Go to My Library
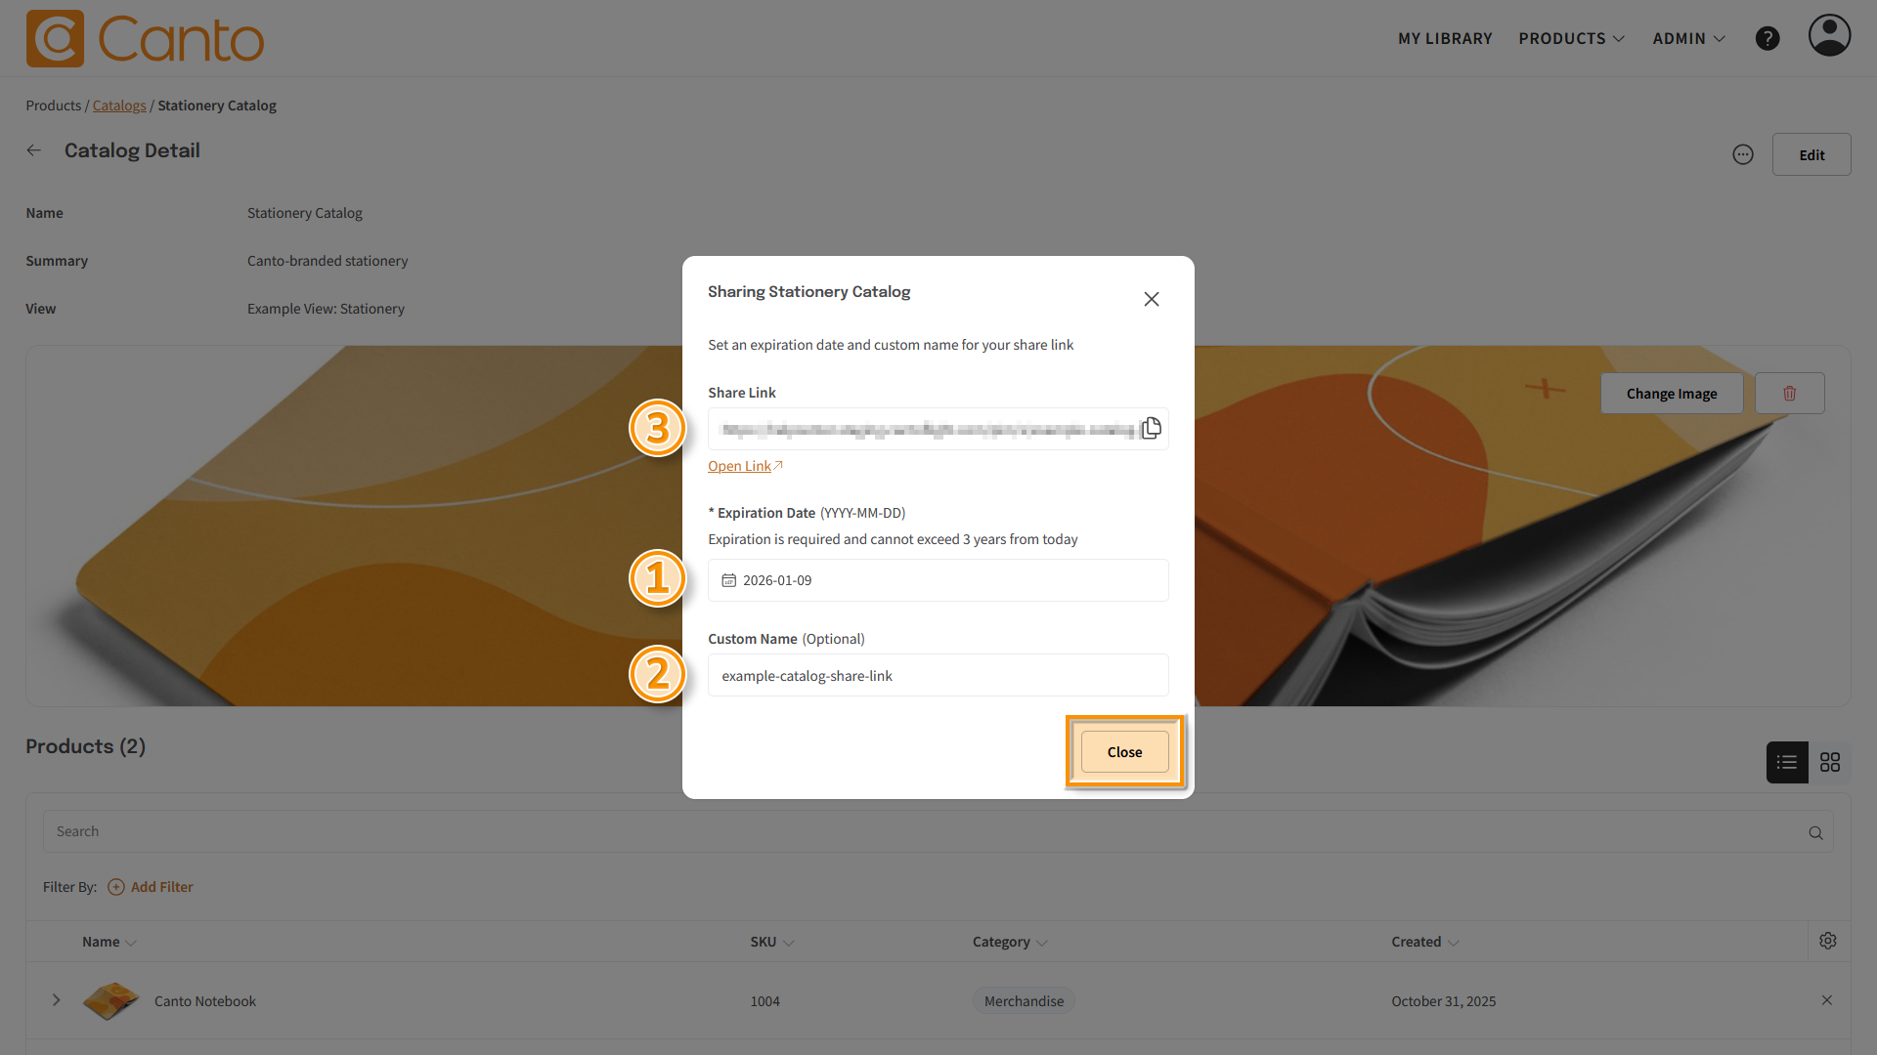Viewport: 1877px width, 1055px height. (x=1445, y=38)
